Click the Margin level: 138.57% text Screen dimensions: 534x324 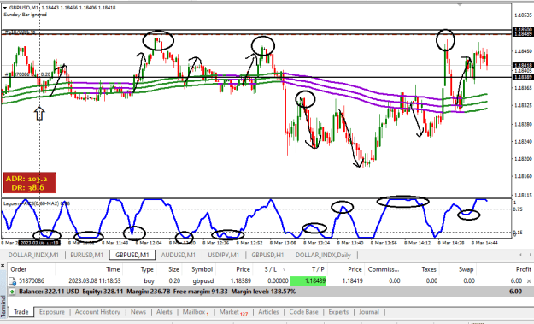(263, 292)
